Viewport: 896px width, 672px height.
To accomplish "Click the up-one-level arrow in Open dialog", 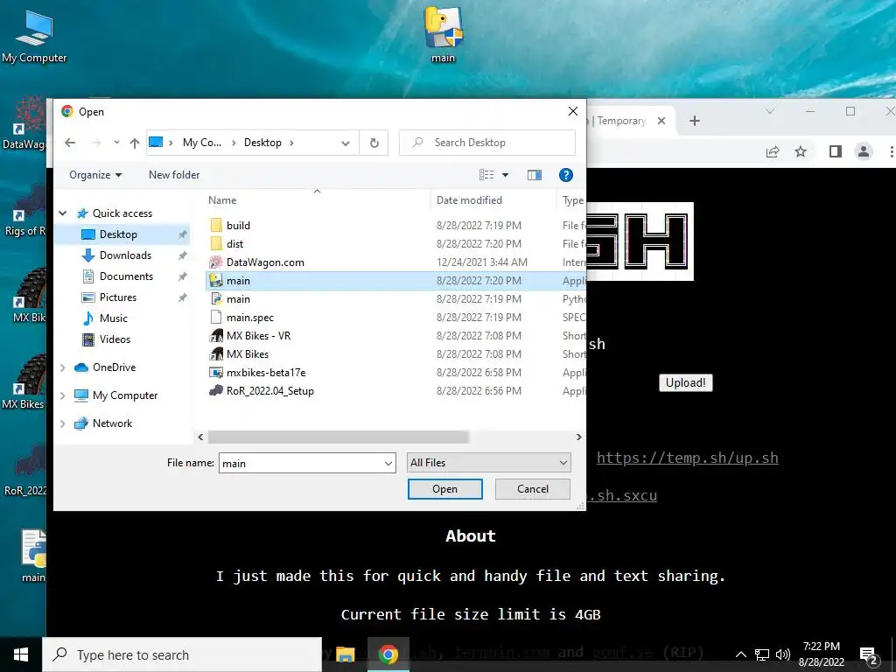I will point(134,143).
